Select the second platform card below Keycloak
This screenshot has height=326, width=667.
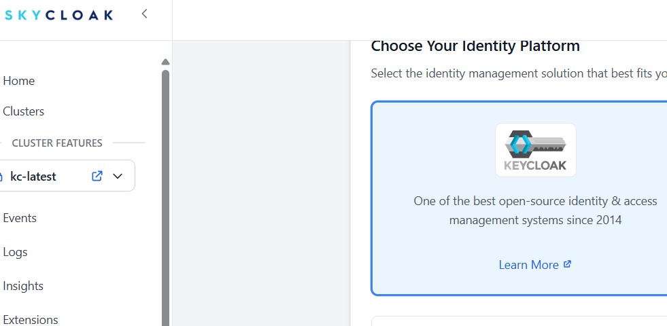(x=520, y=321)
